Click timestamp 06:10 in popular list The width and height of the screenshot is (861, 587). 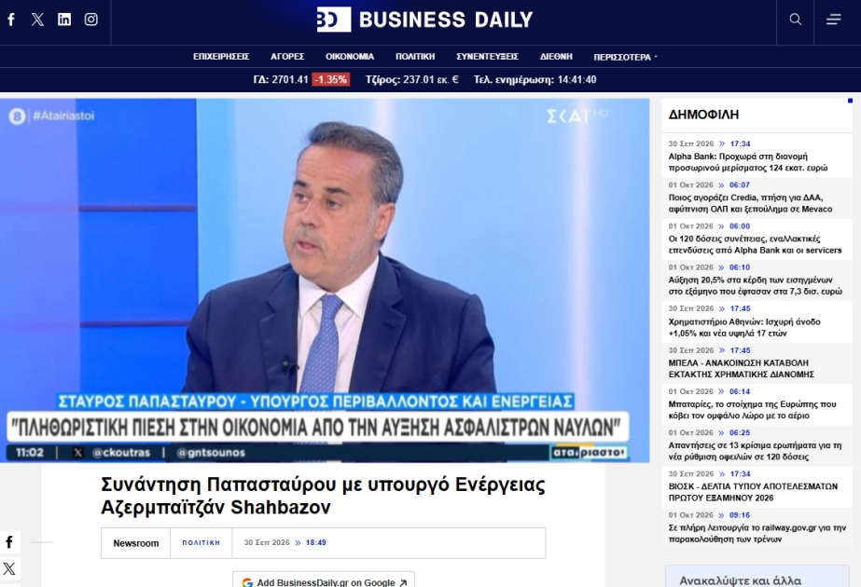click(x=739, y=267)
